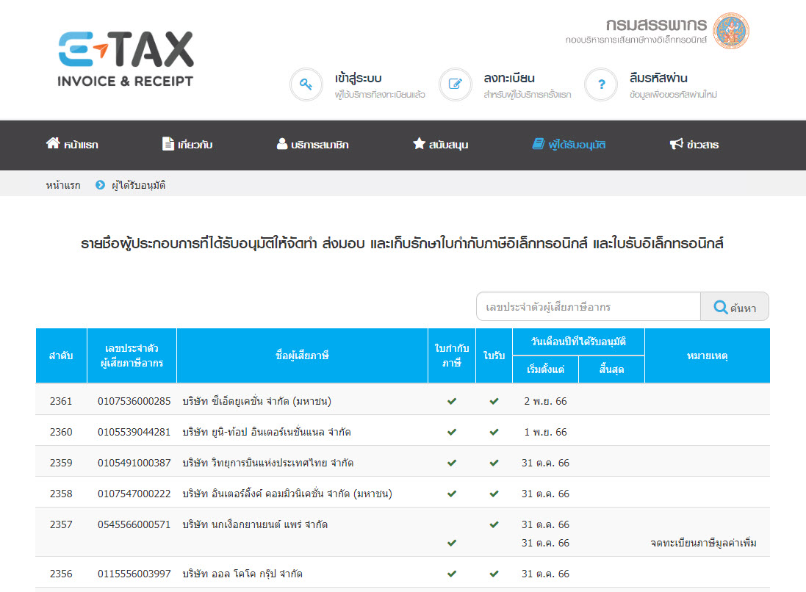Click the star icon next to สนับสนุน
Viewport: 806px width, 592px height.
click(419, 144)
